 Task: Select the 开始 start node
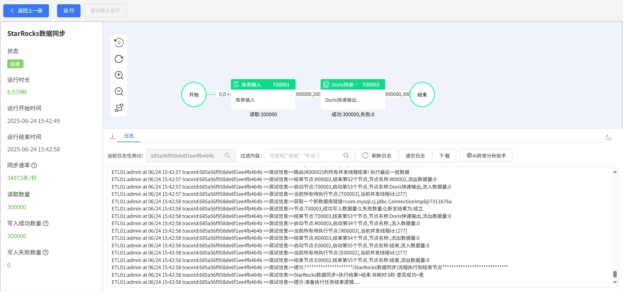pos(194,95)
